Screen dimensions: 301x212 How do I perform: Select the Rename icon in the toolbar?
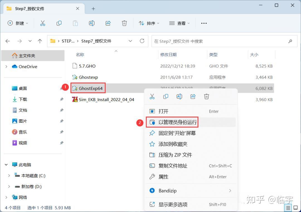pyautogui.click(x=91, y=23)
